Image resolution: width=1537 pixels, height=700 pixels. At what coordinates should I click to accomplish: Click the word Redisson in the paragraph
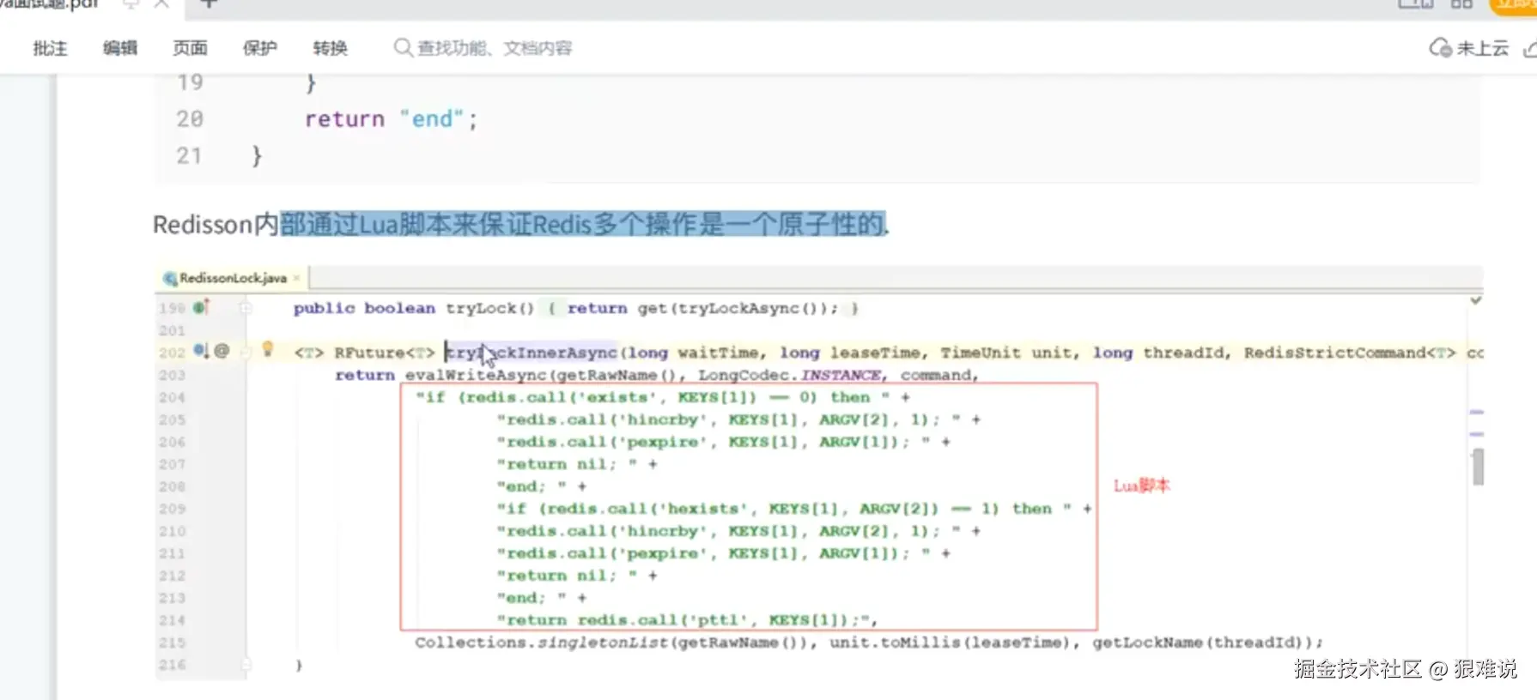(x=203, y=225)
